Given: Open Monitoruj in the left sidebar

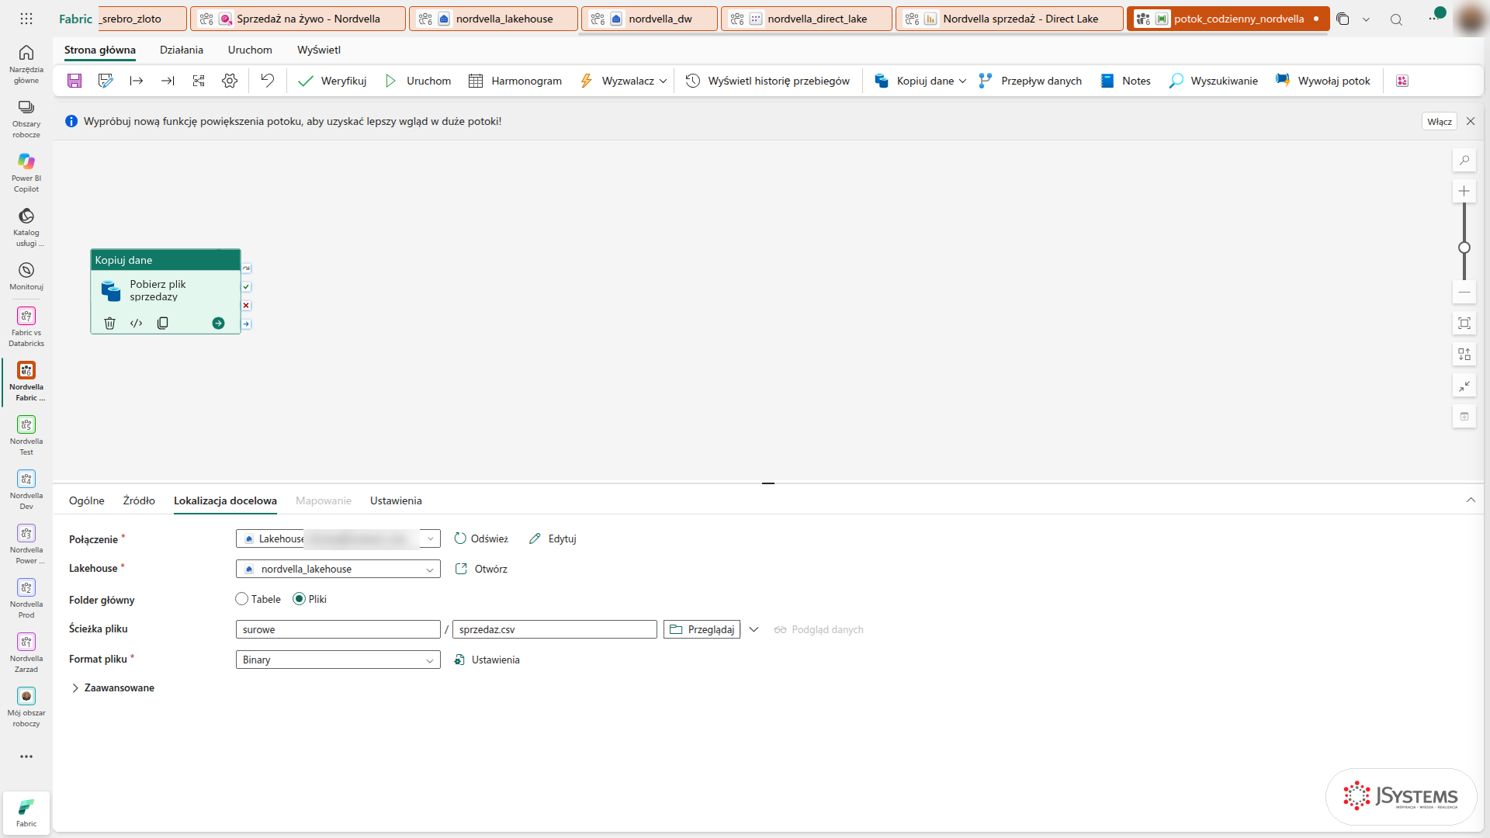Looking at the screenshot, I should tap(26, 275).
